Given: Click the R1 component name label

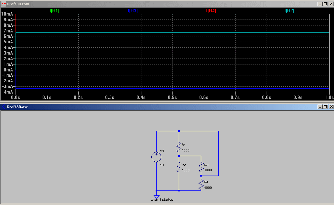Looking at the screenshot, I should click(x=184, y=145).
